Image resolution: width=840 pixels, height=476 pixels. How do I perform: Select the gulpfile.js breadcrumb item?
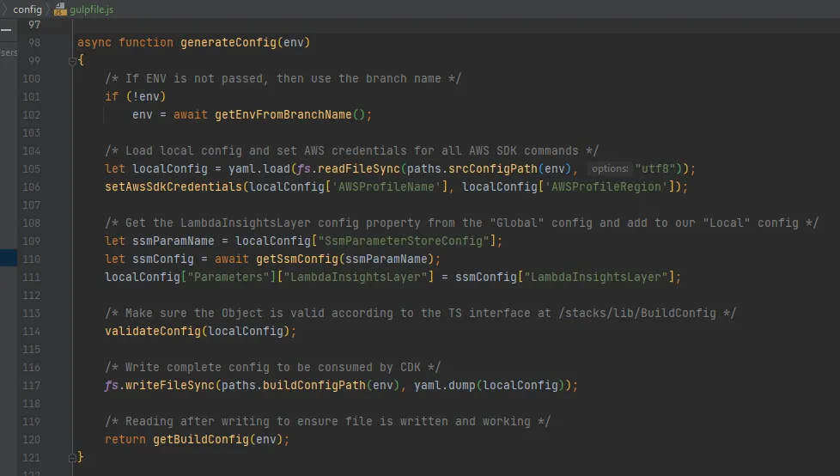pos(91,9)
